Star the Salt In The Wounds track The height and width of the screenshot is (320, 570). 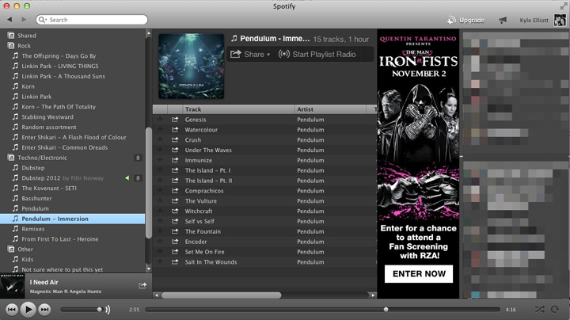(160, 262)
